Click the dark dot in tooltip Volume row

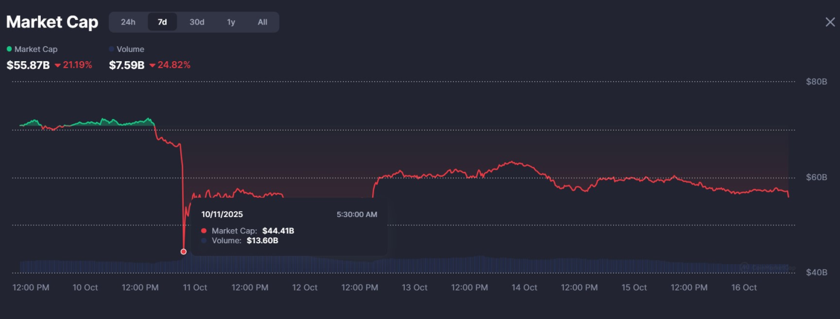[204, 240]
